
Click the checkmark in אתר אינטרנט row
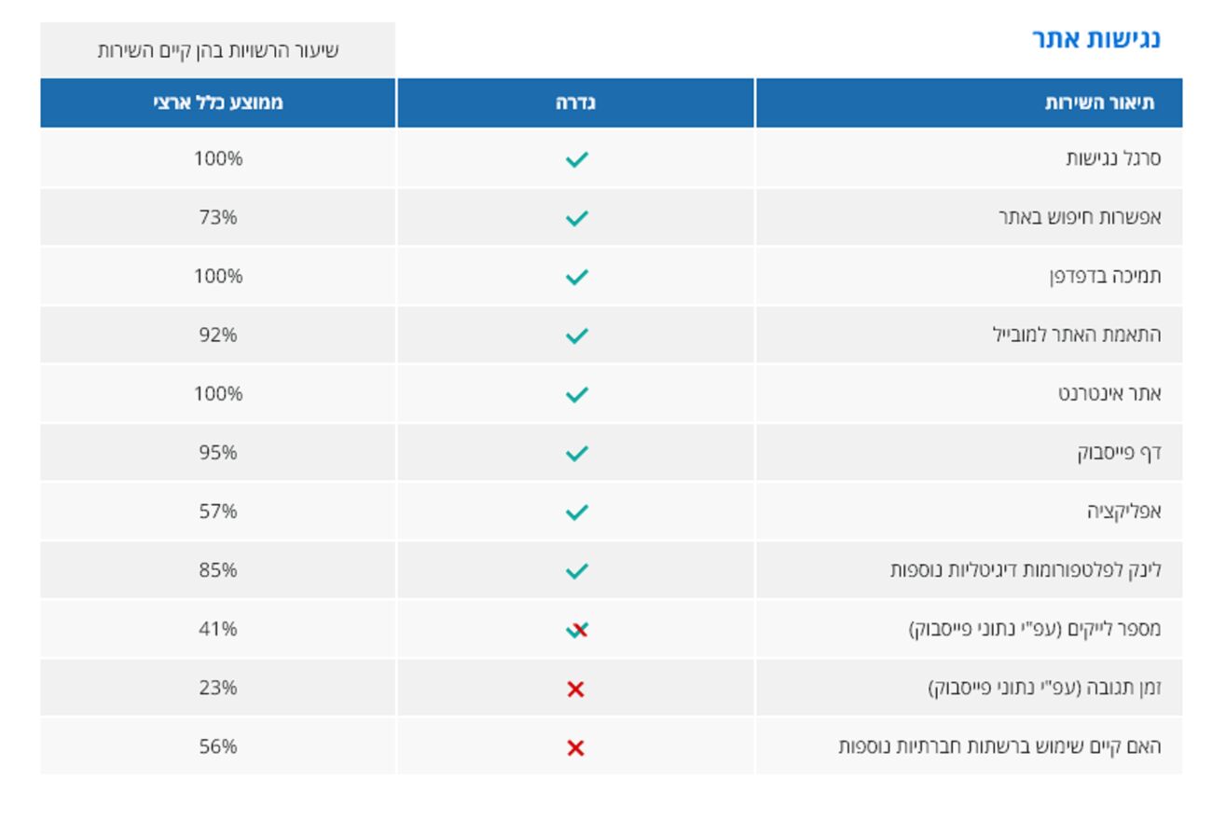[576, 394]
